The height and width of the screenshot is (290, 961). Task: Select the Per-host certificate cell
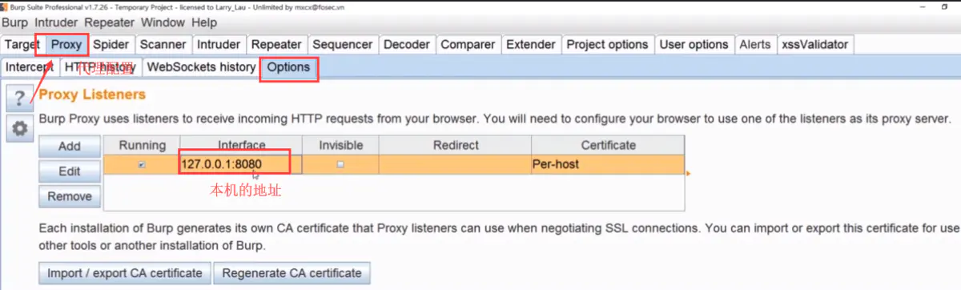click(x=608, y=164)
